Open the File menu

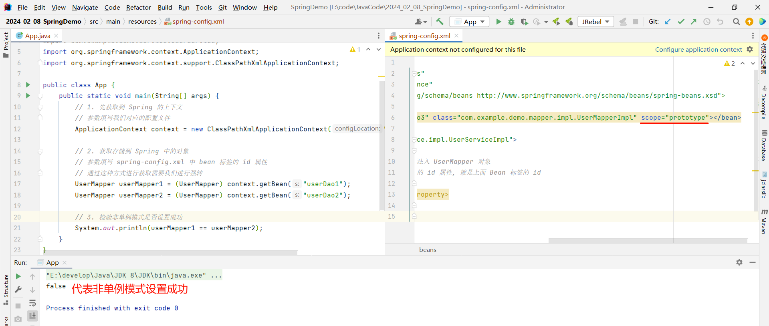tap(22, 7)
